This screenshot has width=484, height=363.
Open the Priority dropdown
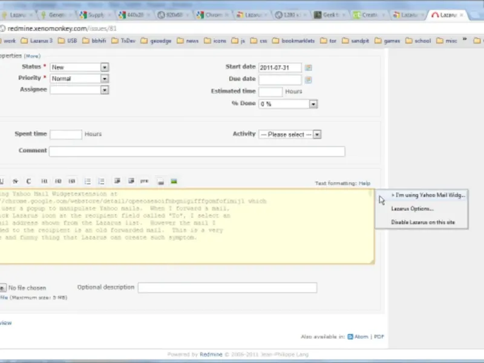[x=79, y=79]
